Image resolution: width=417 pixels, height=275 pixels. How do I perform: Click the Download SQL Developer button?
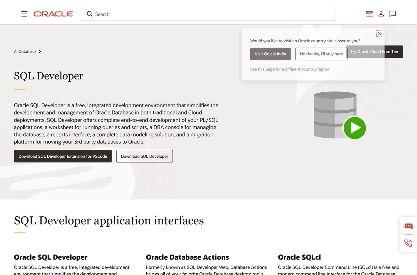(x=145, y=156)
